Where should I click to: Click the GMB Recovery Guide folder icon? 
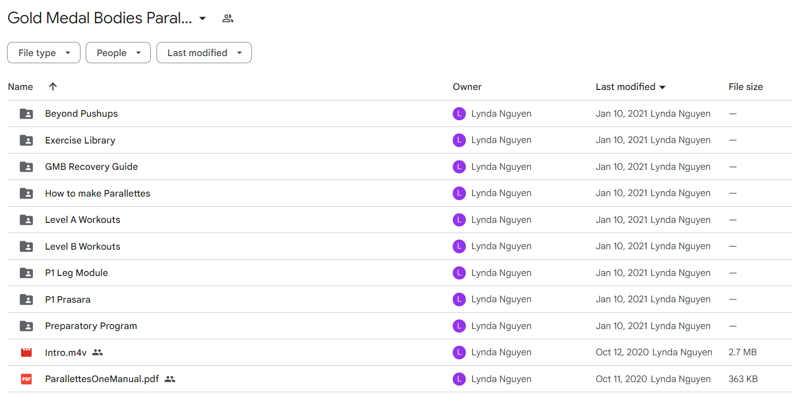pyautogui.click(x=26, y=167)
